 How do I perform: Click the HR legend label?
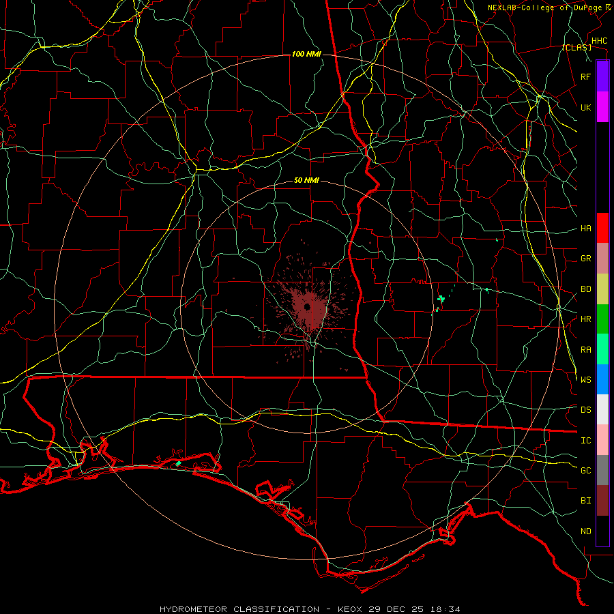[x=585, y=319]
